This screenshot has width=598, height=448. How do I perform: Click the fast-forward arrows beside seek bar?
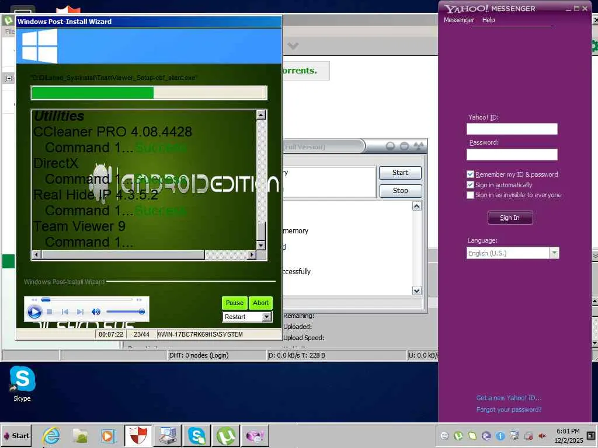coord(139,300)
